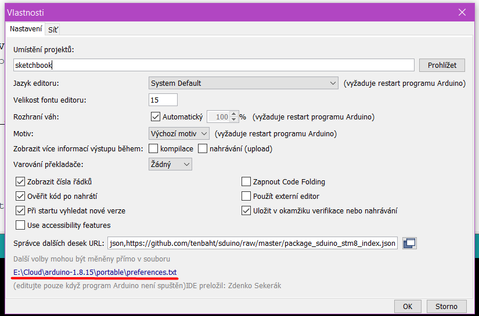Switch to the Nastavení tab

(26, 29)
